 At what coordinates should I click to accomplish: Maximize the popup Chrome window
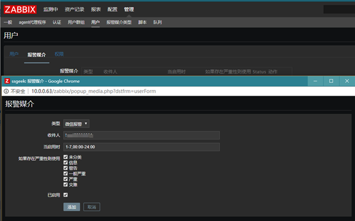[x=331, y=81]
